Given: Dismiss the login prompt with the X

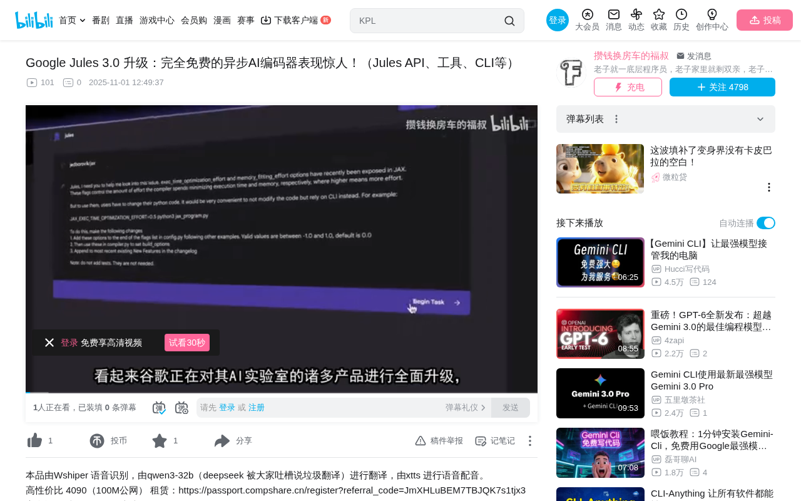Looking at the screenshot, I should 49,343.
